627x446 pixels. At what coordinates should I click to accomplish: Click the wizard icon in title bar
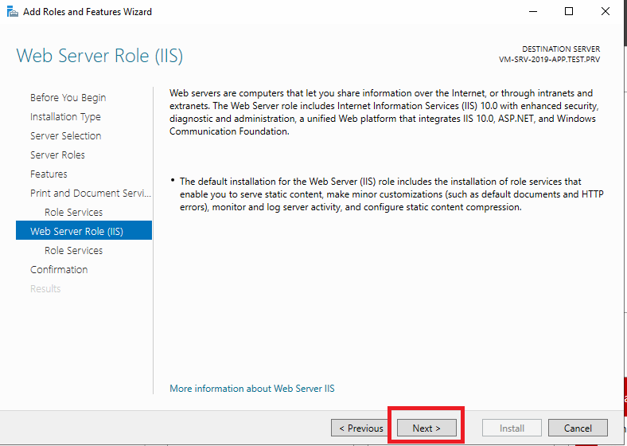coord(13,12)
